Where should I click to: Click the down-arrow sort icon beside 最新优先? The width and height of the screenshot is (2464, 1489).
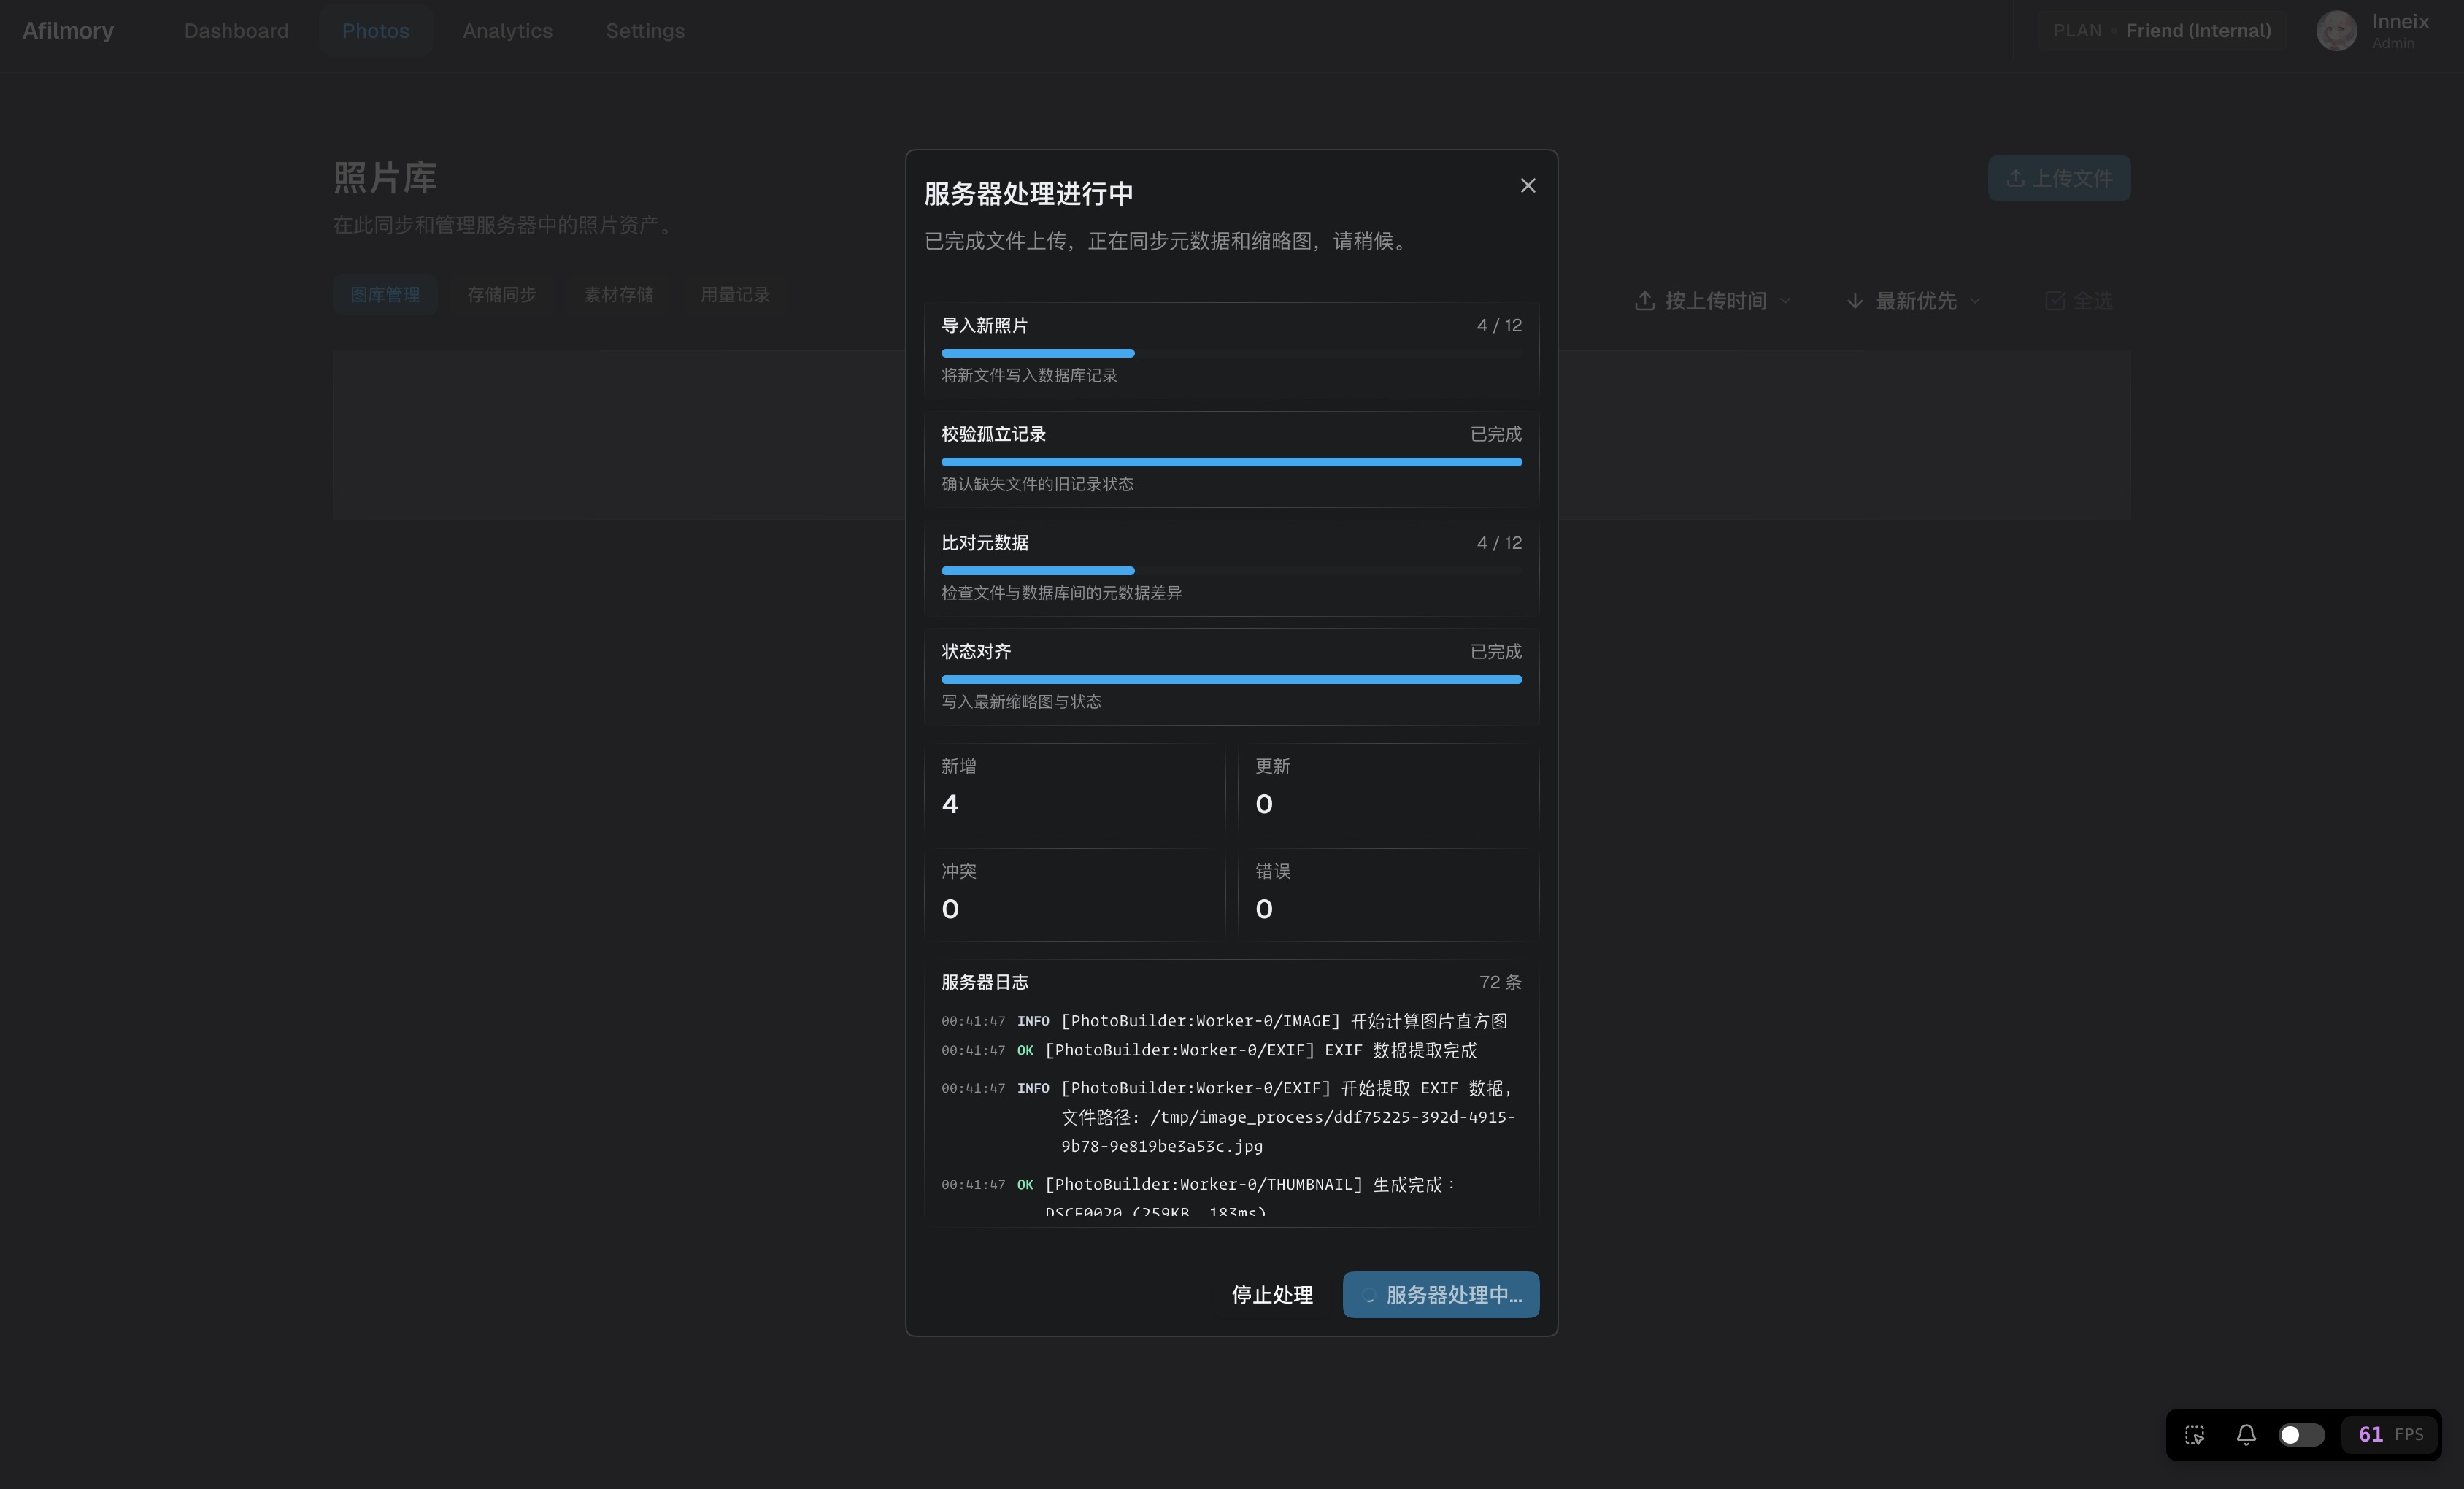click(x=1854, y=301)
